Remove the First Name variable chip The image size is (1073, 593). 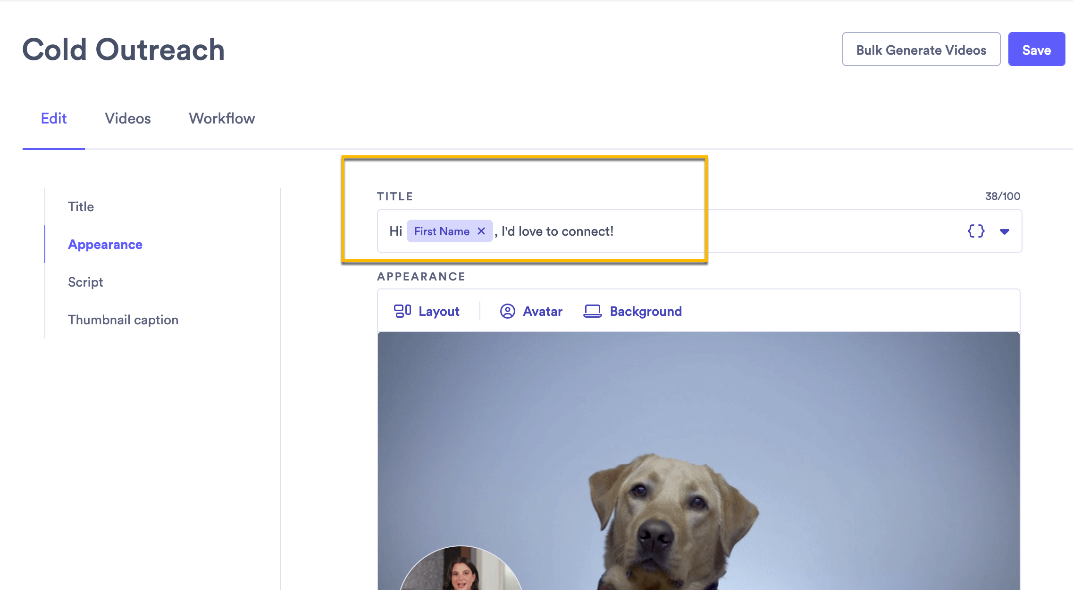pyautogui.click(x=482, y=231)
